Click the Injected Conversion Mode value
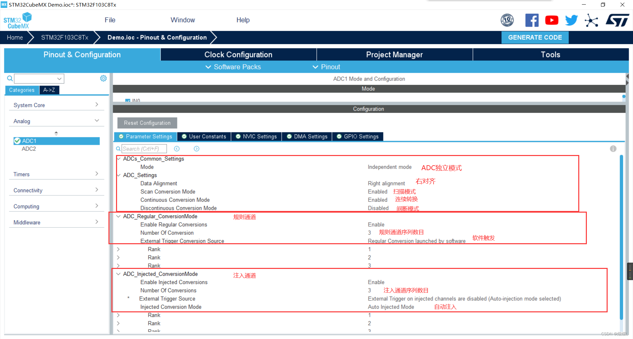This screenshot has height=339, width=633. 391,307
